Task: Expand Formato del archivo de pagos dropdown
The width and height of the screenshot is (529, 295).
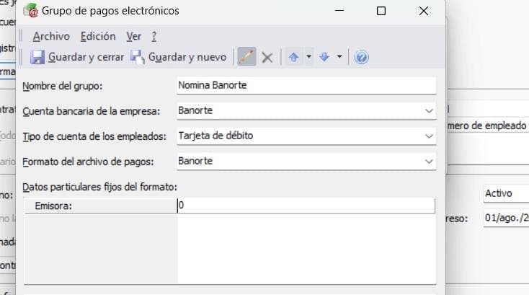Action: click(x=430, y=161)
